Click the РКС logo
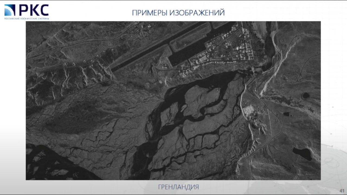The height and width of the screenshot is (195, 347). click(x=27, y=12)
